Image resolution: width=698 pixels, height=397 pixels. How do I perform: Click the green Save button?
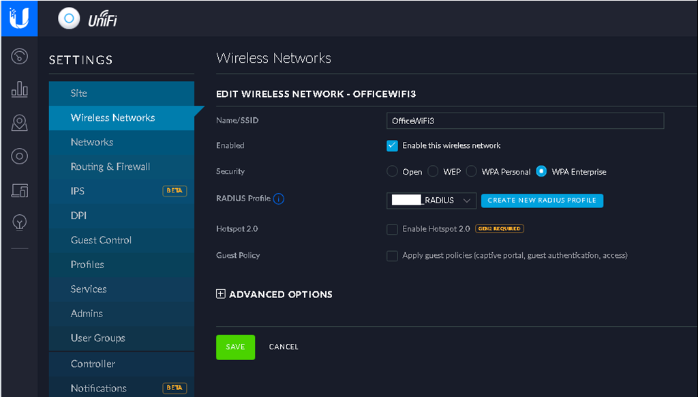pyautogui.click(x=235, y=347)
